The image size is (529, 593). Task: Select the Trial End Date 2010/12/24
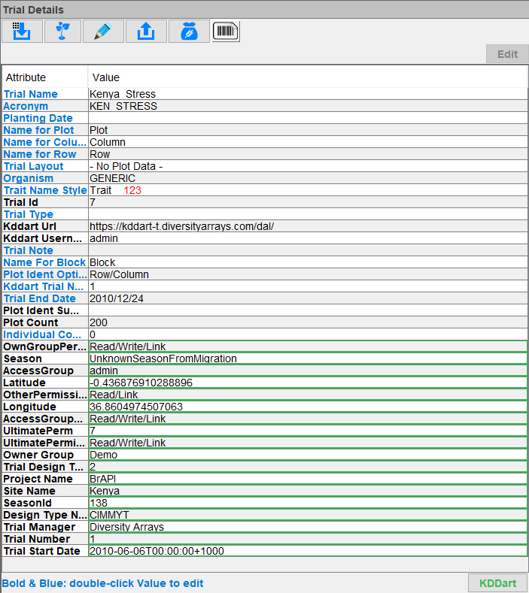[x=308, y=299]
